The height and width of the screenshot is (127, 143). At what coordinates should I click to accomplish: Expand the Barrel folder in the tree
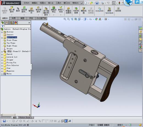coord(2,54)
